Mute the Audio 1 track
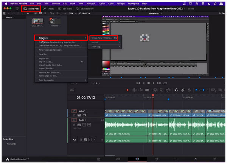This screenshot has width=227, height=164. pos(89,125)
